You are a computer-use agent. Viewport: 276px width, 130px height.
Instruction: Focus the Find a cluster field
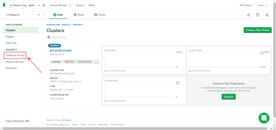pyautogui.click(x=61, y=37)
